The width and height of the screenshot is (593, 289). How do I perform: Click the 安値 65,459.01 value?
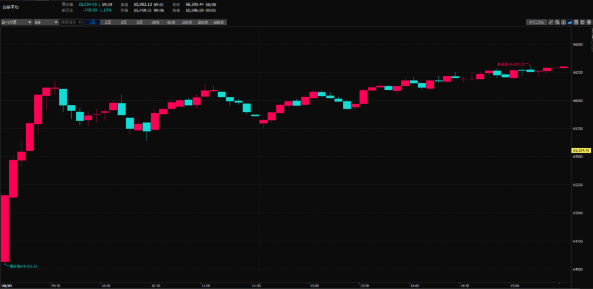click(x=142, y=10)
